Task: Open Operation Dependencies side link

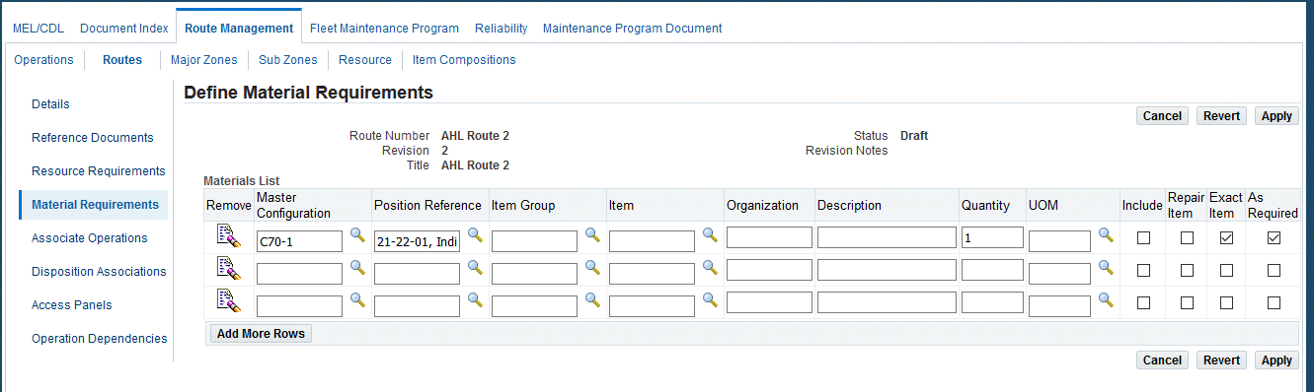Action: pyautogui.click(x=100, y=339)
